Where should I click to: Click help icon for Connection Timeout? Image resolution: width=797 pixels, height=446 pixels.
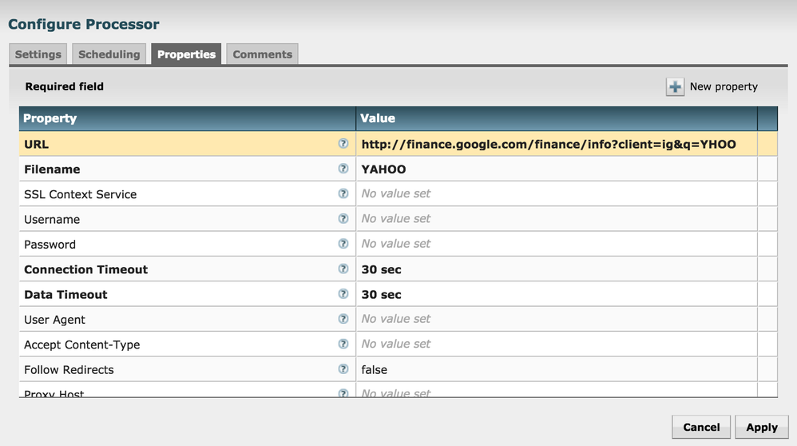coord(343,269)
